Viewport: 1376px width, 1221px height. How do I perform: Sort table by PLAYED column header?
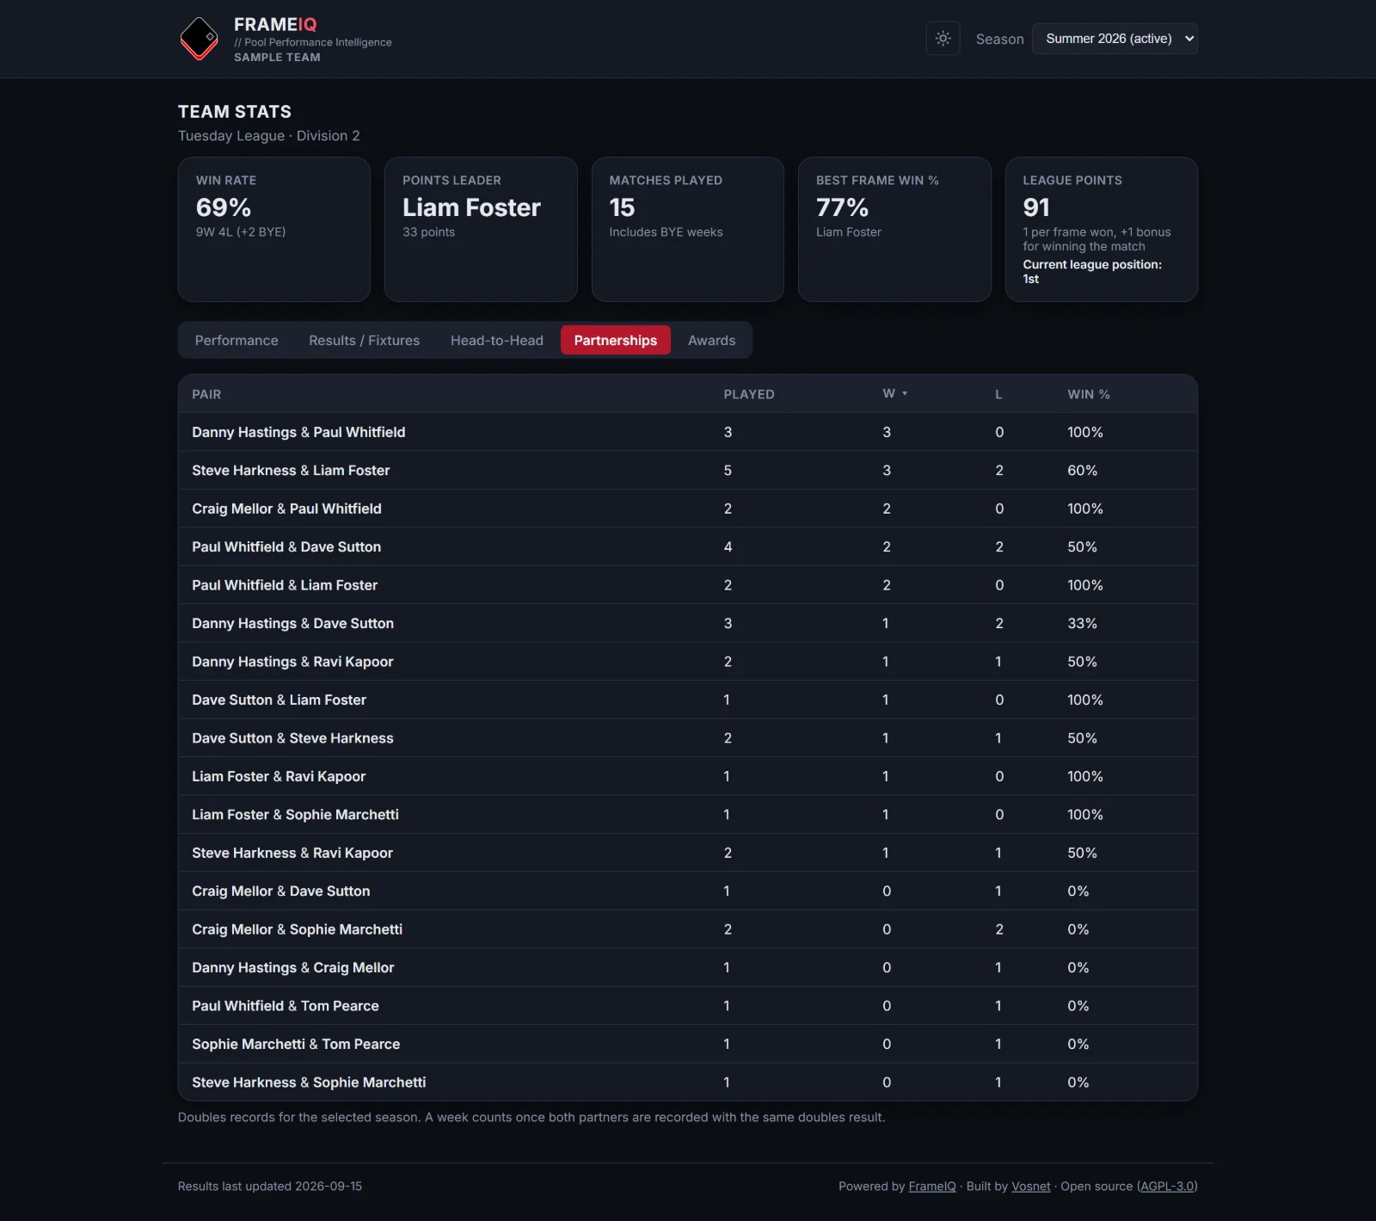coord(748,394)
